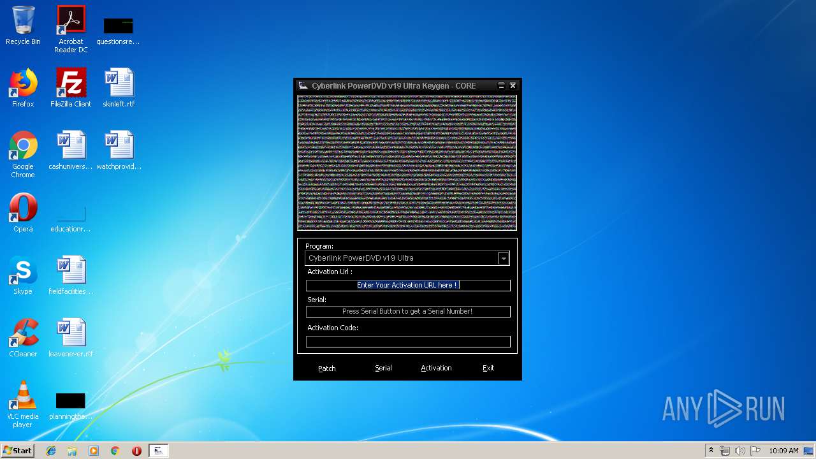
Task: Click the Exit button
Action: pyautogui.click(x=488, y=368)
